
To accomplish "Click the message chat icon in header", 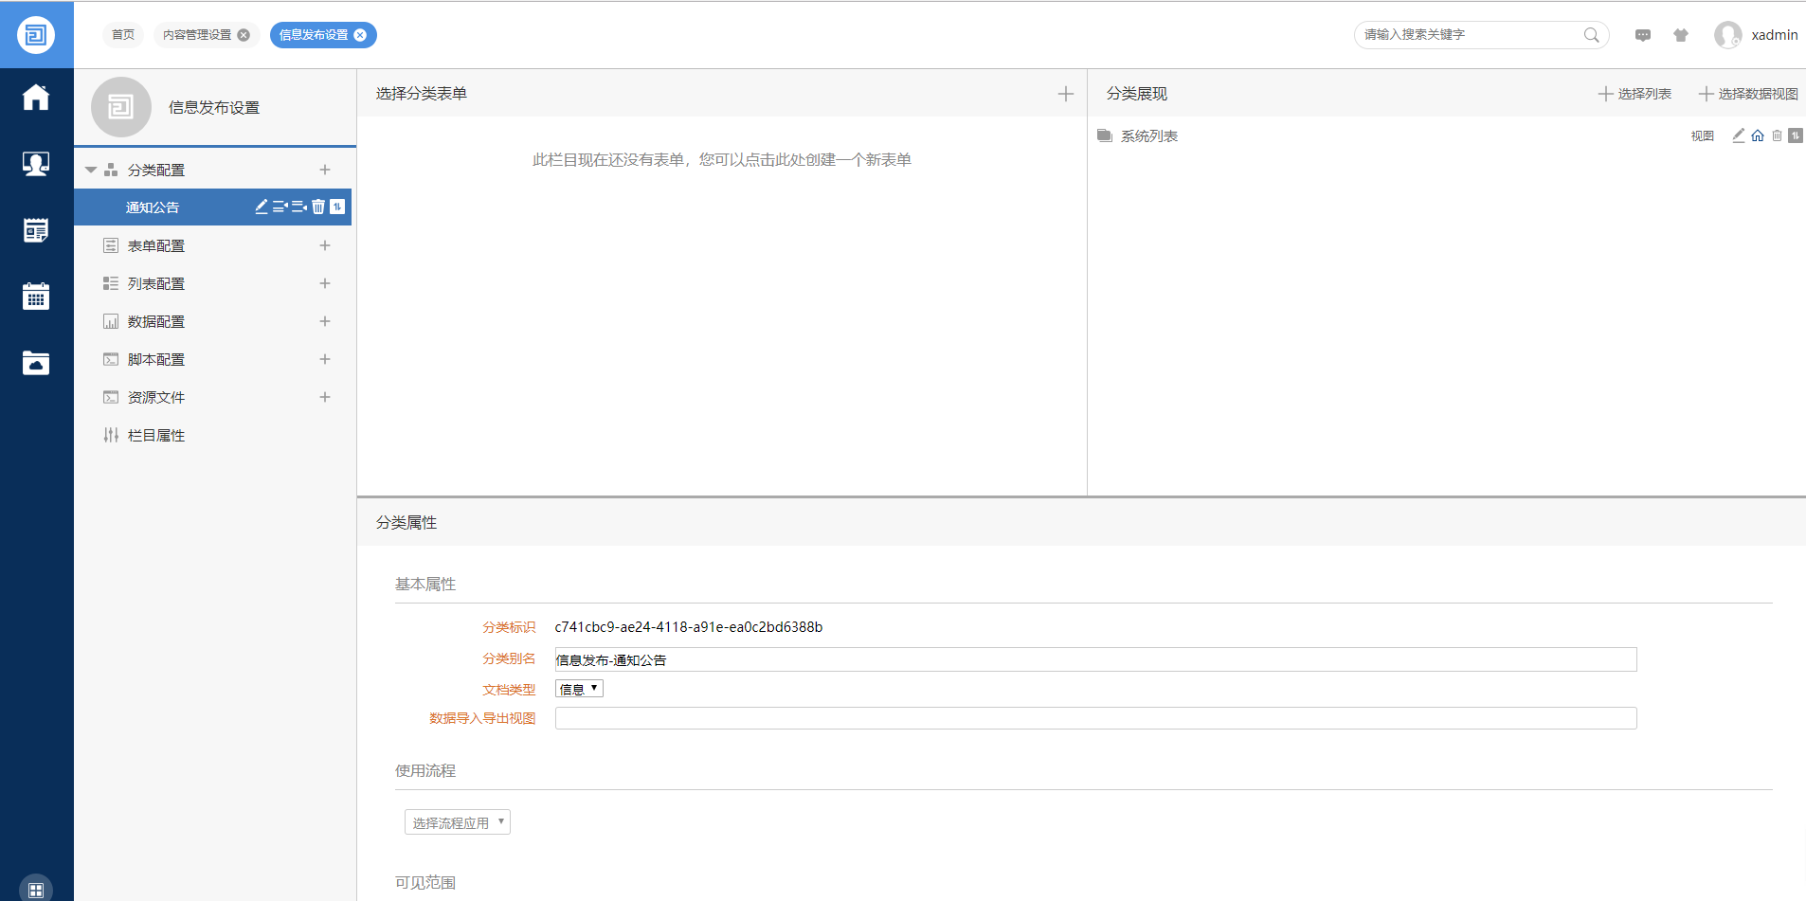I will tap(1643, 35).
